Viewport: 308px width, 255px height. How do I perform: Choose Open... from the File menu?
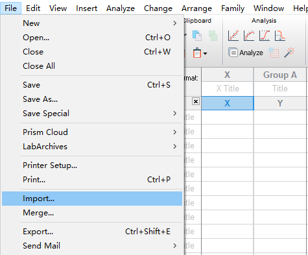coord(92,38)
